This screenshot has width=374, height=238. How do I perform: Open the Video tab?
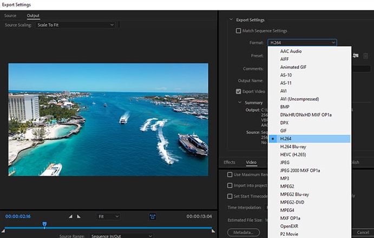pyautogui.click(x=251, y=162)
